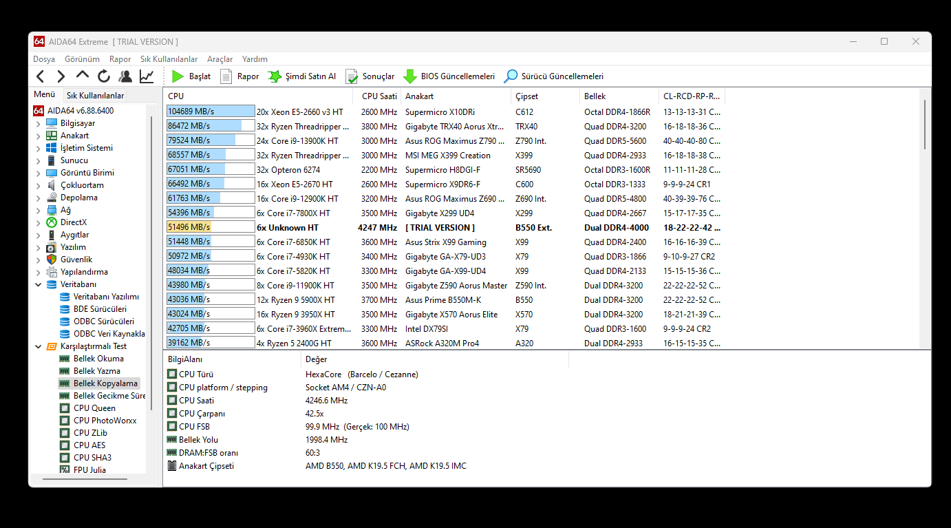Click the Sürücü Güncellemeleri button label
Screen dimensions: 951x528
[562, 76]
